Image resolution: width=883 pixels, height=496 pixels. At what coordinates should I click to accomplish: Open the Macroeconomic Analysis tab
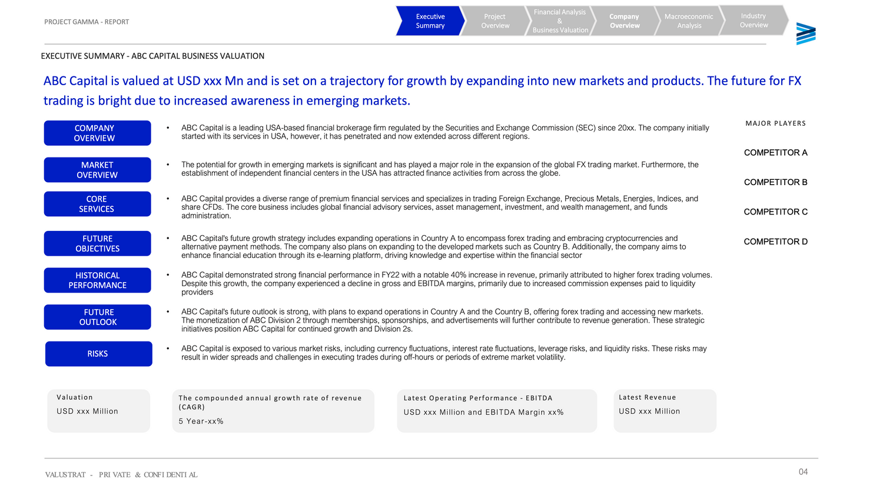click(x=688, y=21)
